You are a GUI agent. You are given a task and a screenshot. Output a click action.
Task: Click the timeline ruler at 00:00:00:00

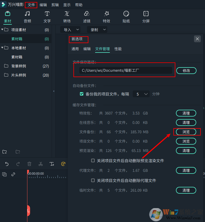(36, 174)
